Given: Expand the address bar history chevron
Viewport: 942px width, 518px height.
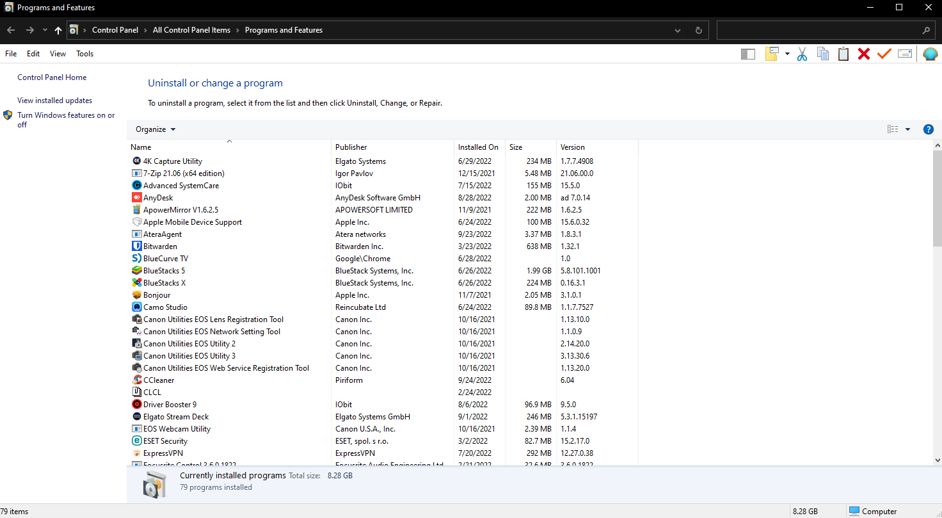Looking at the screenshot, I should (677, 29).
